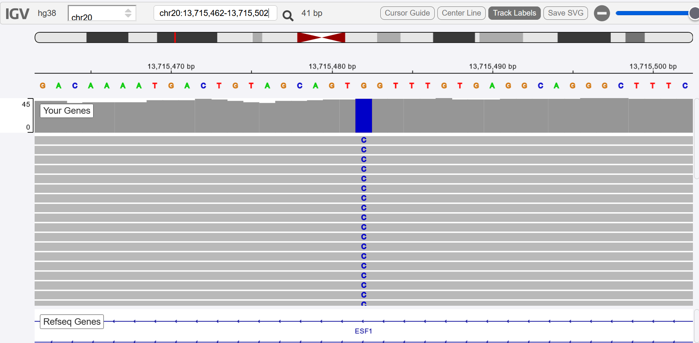
Task: Click the locus coordinates input field
Action: 214,13
